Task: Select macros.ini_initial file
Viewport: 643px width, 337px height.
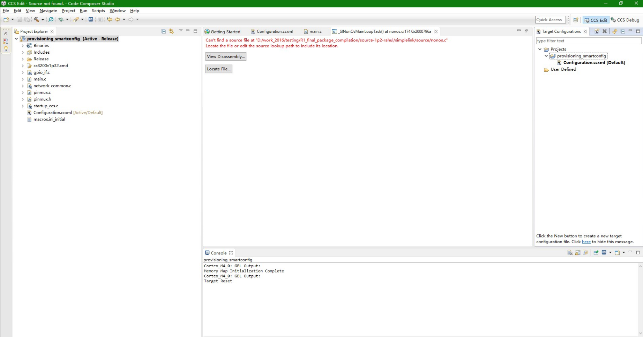Action: 49,119
